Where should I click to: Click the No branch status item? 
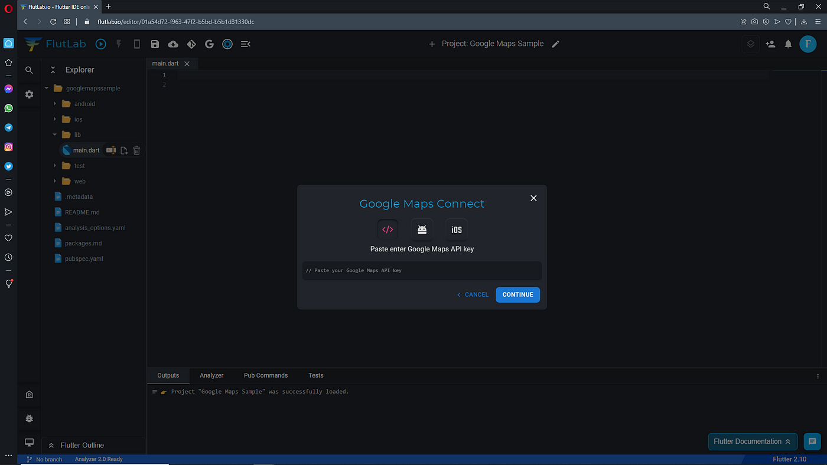click(x=44, y=459)
